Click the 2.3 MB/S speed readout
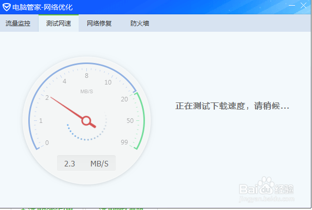Image resolution: width=312 pixels, height=210 pixels. coord(86,163)
